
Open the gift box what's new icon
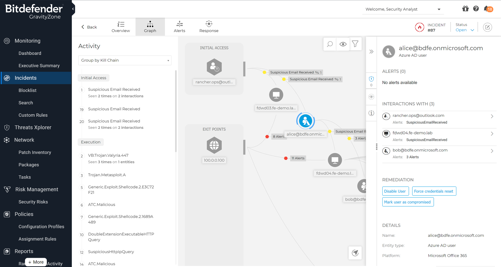pos(466,9)
